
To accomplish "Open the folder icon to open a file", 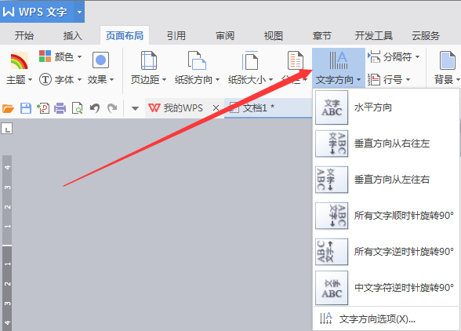I will [x=8, y=108].
